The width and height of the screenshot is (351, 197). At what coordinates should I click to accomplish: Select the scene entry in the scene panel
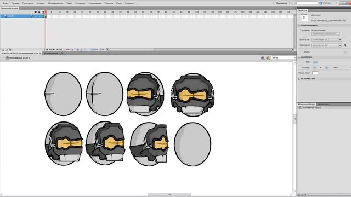[x=324, y=108]
